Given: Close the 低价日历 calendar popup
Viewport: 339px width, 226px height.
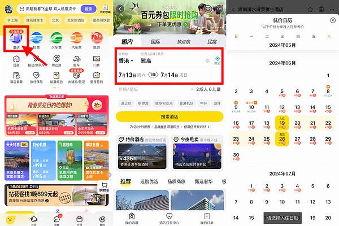Looking at the screenshot, I should tap(333, 20).
